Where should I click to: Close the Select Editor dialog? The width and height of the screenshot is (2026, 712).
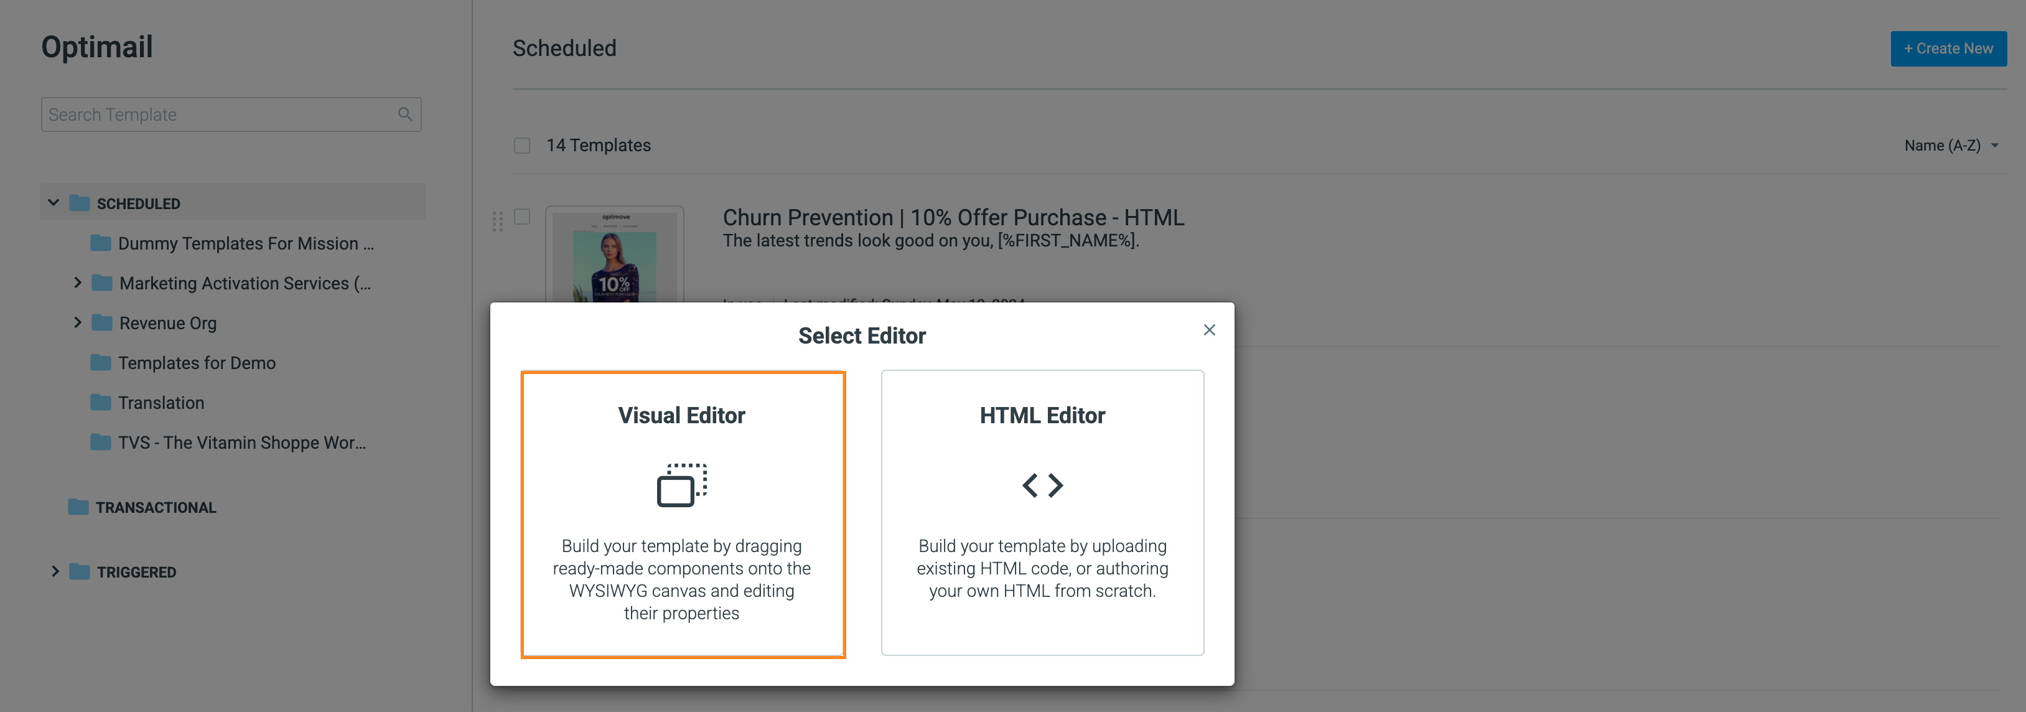[x=1209, y=330]
